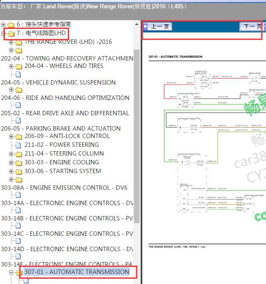Expand the 204-06 RIDE AND HANDLING node
The width and height of the screenshot is (266, 284).
tap(11, 89)
